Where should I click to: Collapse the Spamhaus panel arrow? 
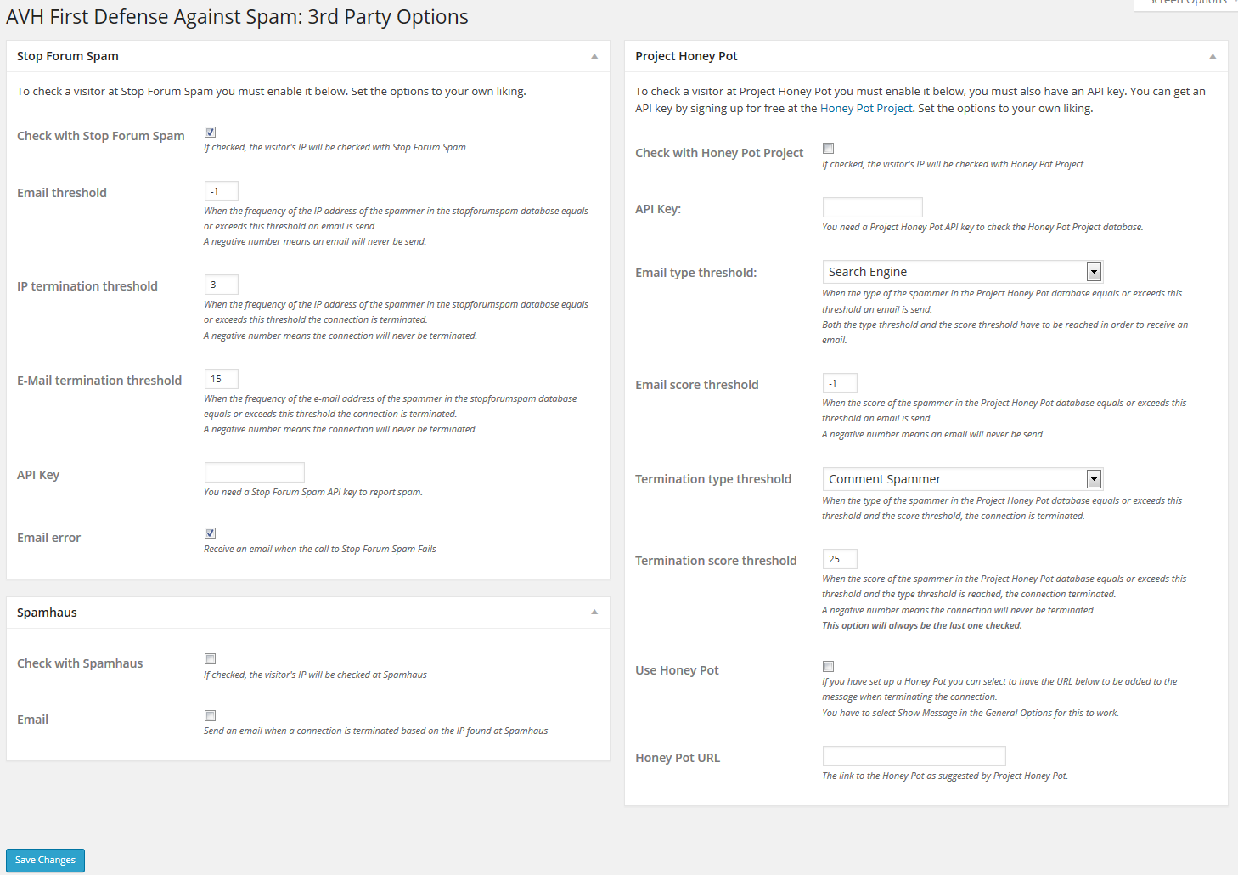pyautogui.click(x=594, y=612)
